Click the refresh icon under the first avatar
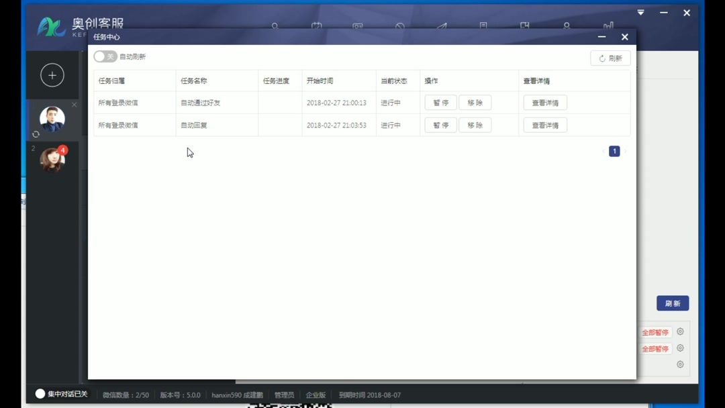The height and width of the screenshot is (408, 725). coord(36,134)
